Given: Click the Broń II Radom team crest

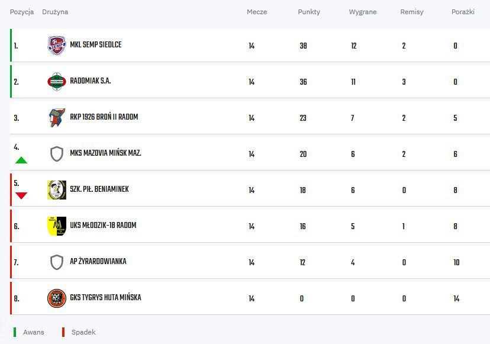Looking at the screenshot, I should click(x=57, y=118).
